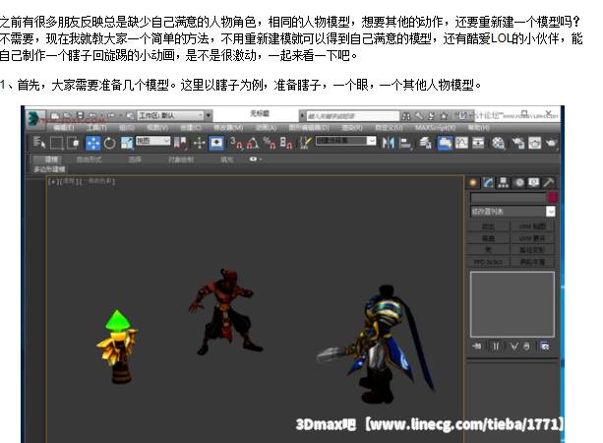Click the search keyword input field

tap(352, 116)
